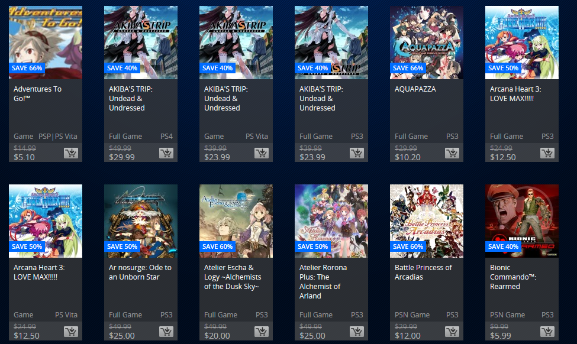Add AQUAPAZZA to cart
Screen dimensions: 577x344
click(x=452, y=153)
